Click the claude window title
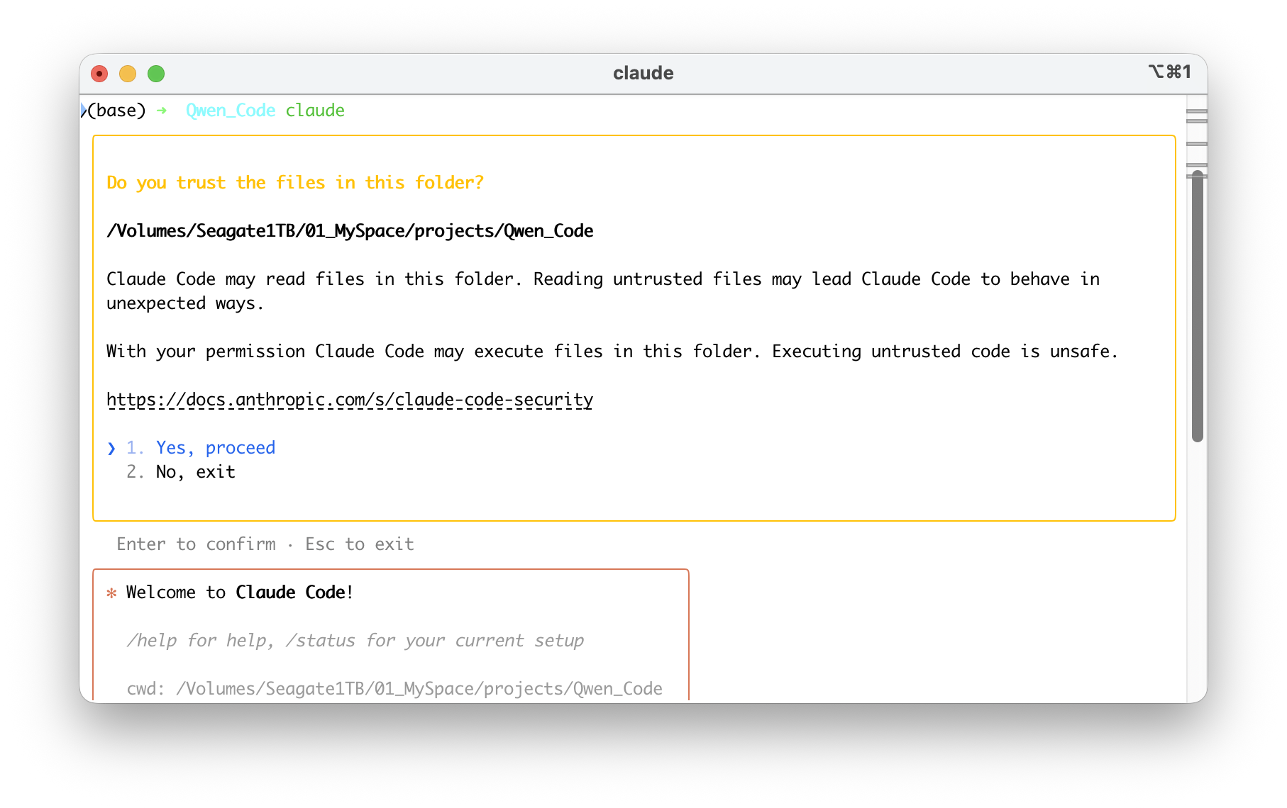This screenshot has height=808, width=1287. (643, 72)
